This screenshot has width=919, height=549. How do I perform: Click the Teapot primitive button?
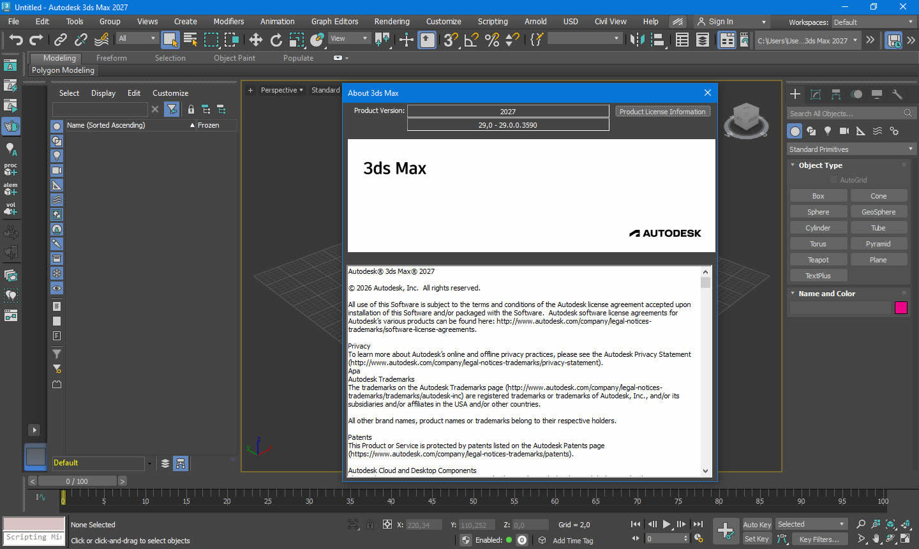(x=818, y=260)
